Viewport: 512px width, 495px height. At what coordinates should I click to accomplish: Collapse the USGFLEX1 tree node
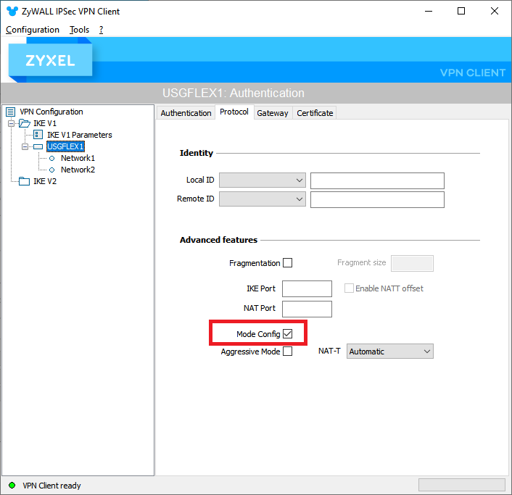[25, 146]
